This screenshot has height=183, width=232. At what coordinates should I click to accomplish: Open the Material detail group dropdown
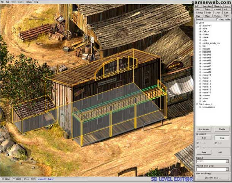coord(227,169)
